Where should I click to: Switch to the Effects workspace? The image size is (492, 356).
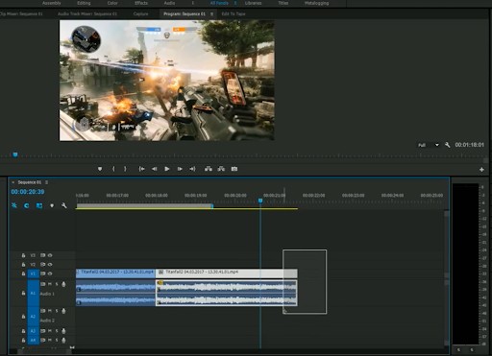pyautogui.click(x=141, y=3)
